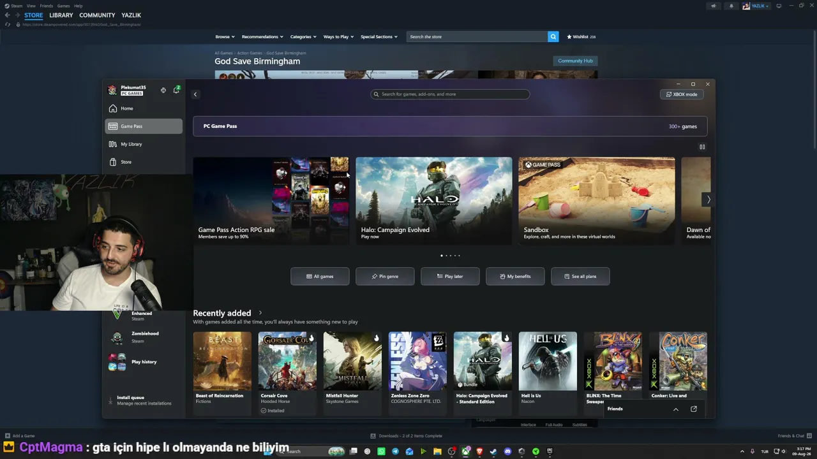Focus the Xbox search for games field

click(450, 94)
